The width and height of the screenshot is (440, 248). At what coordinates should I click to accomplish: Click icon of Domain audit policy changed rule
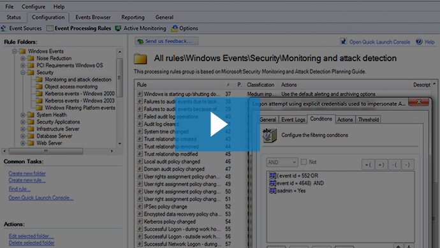click(x=140, y=169)
